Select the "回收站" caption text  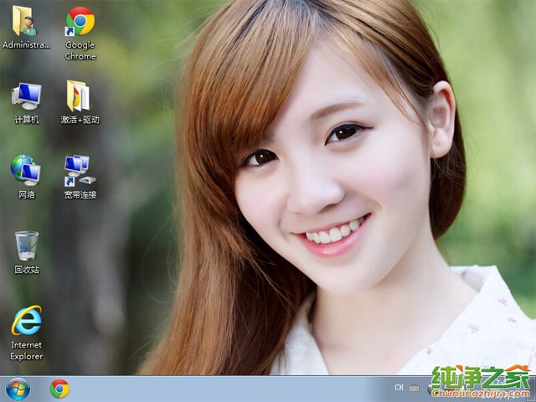pos(27,270)
